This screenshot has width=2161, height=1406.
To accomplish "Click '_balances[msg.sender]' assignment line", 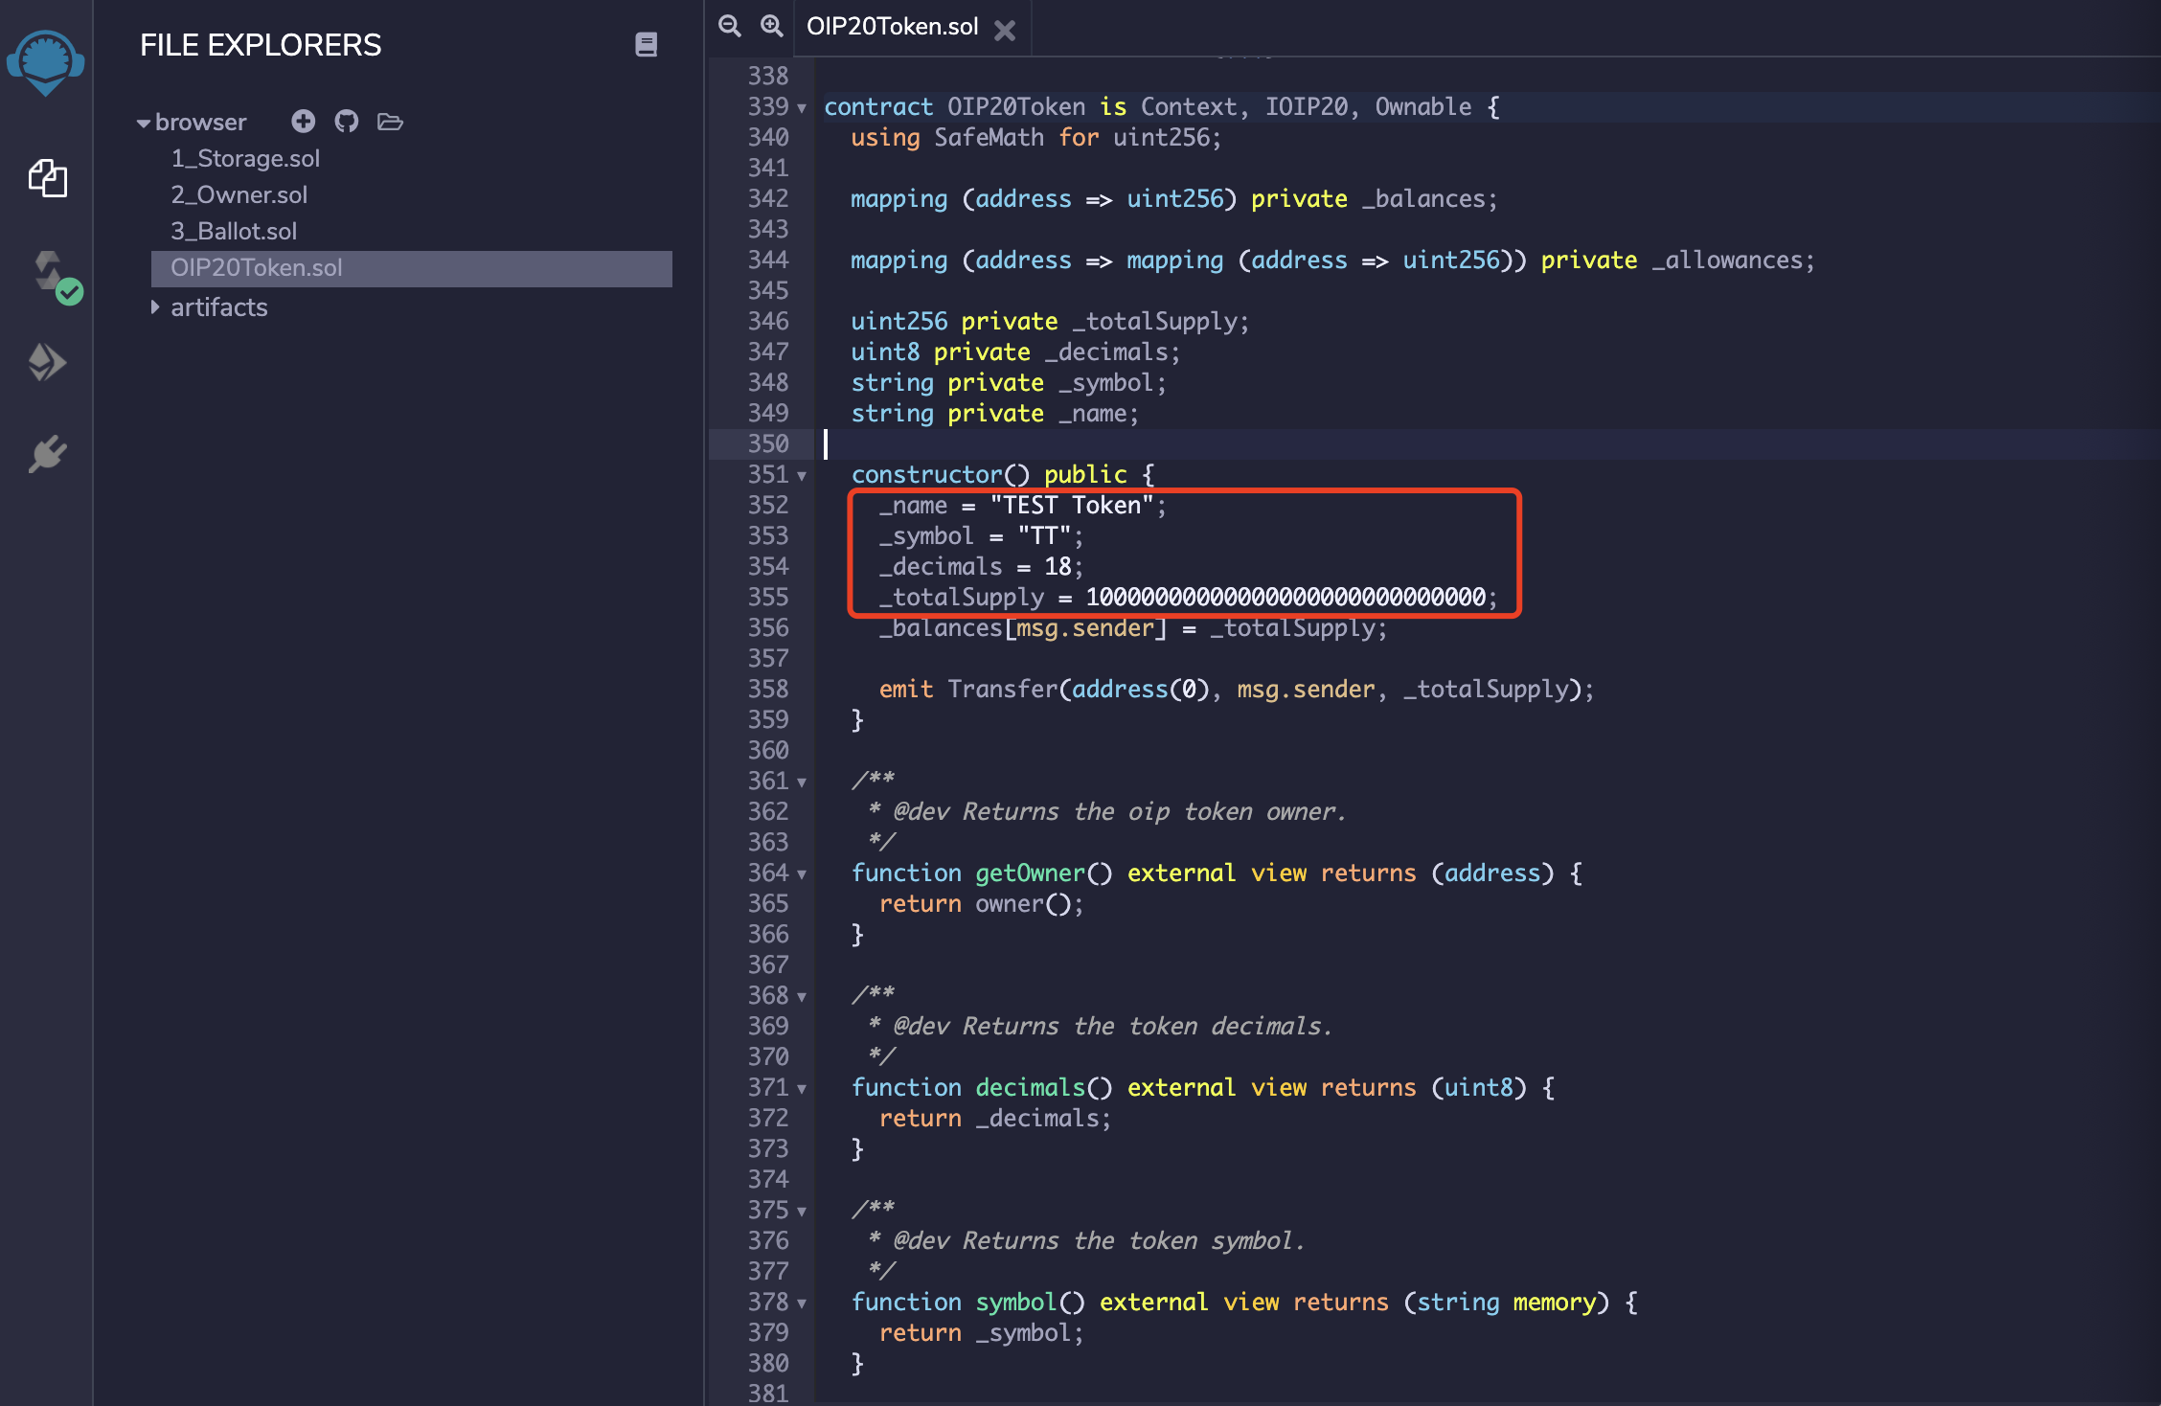I will point(1132,627).
